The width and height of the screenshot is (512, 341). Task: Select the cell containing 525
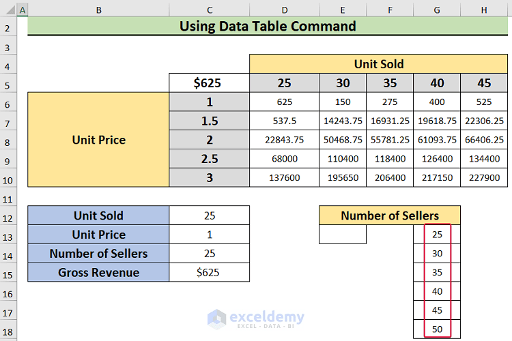[484, 102]
